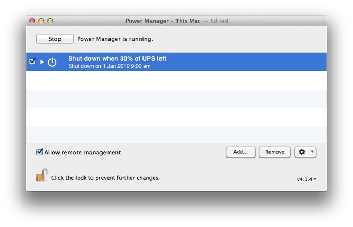Click the Add... button
The image size is (353, 227).
coord(241,152)
